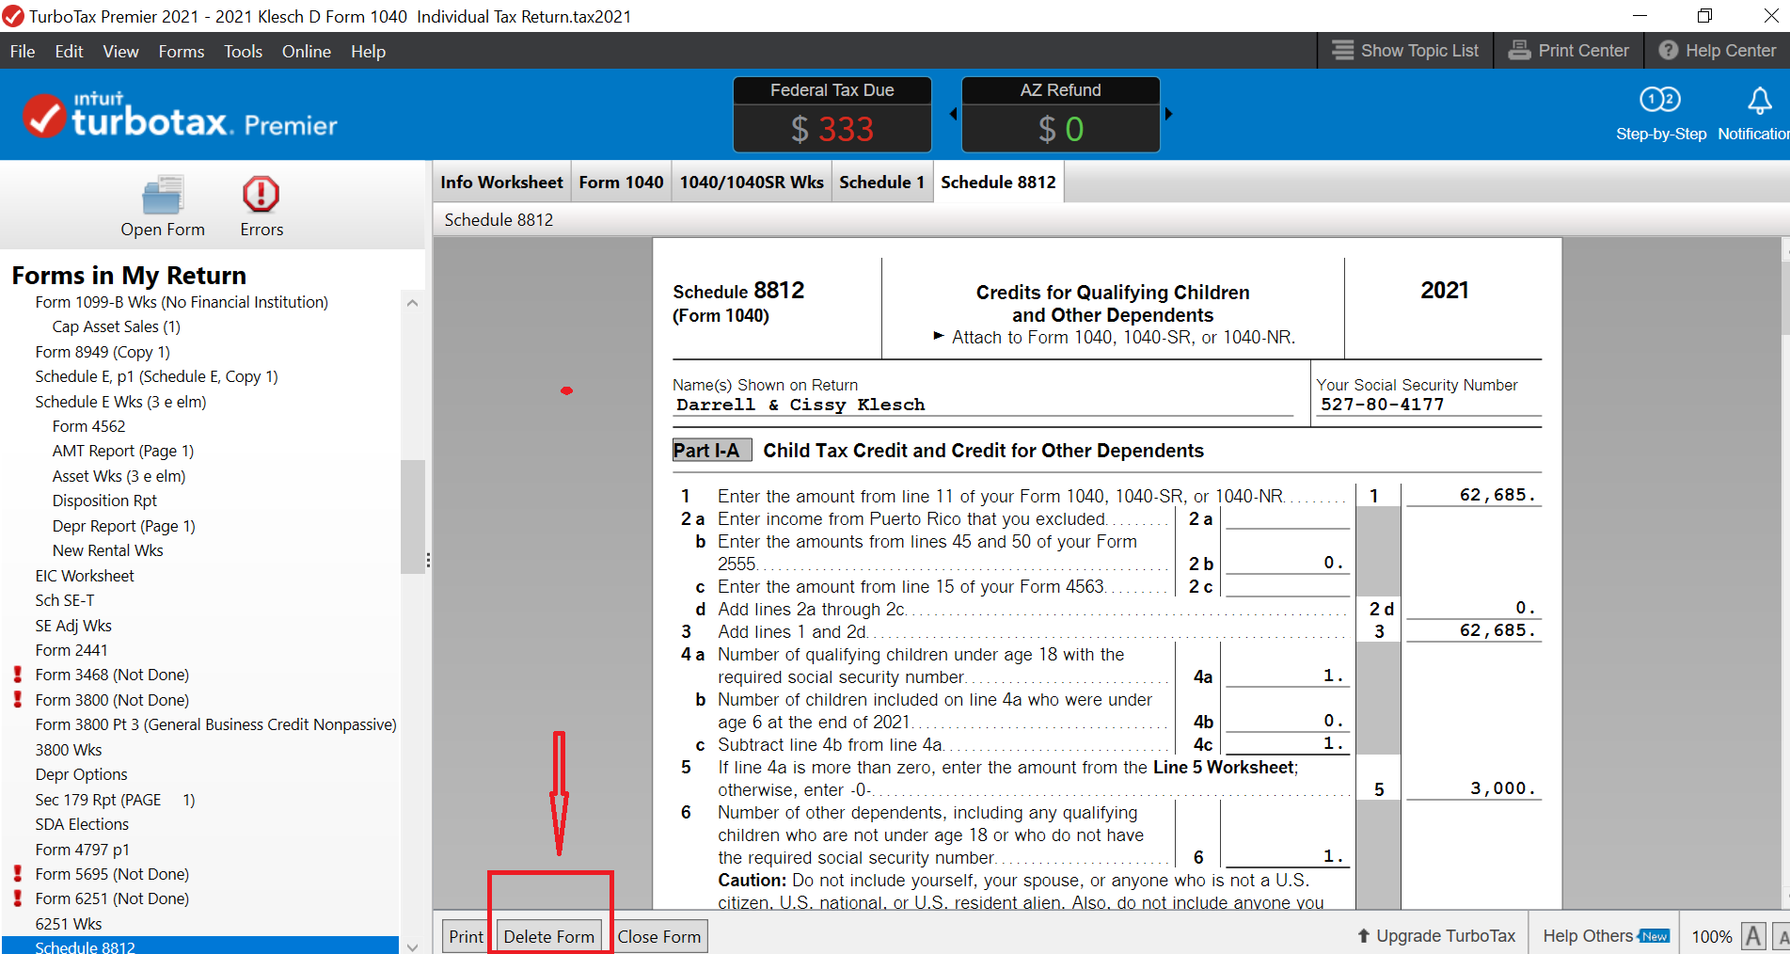
Task: Open New Rental Wks
Action: [x=108, y=550]
